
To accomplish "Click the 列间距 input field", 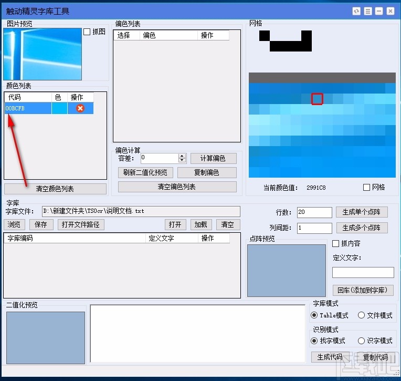I will click(x=314, y=228).
